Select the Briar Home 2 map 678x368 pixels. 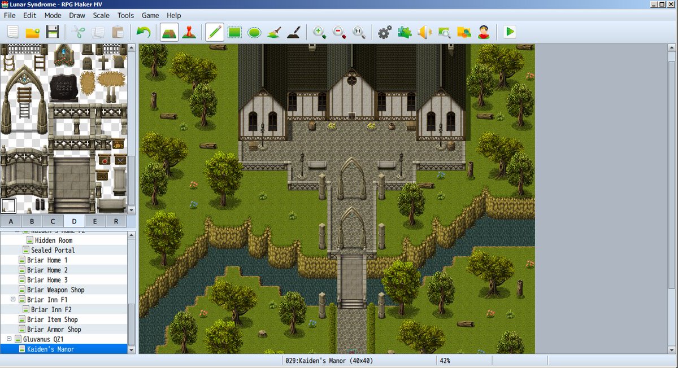(47, 270)
